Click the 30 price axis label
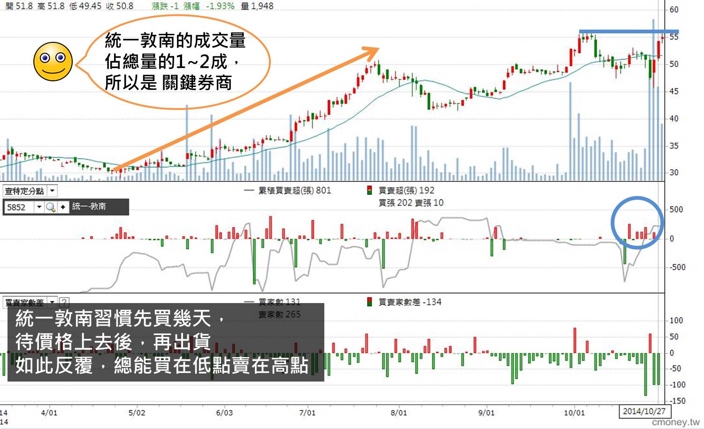This screenshot has height=429, width=704. point(673,172)
